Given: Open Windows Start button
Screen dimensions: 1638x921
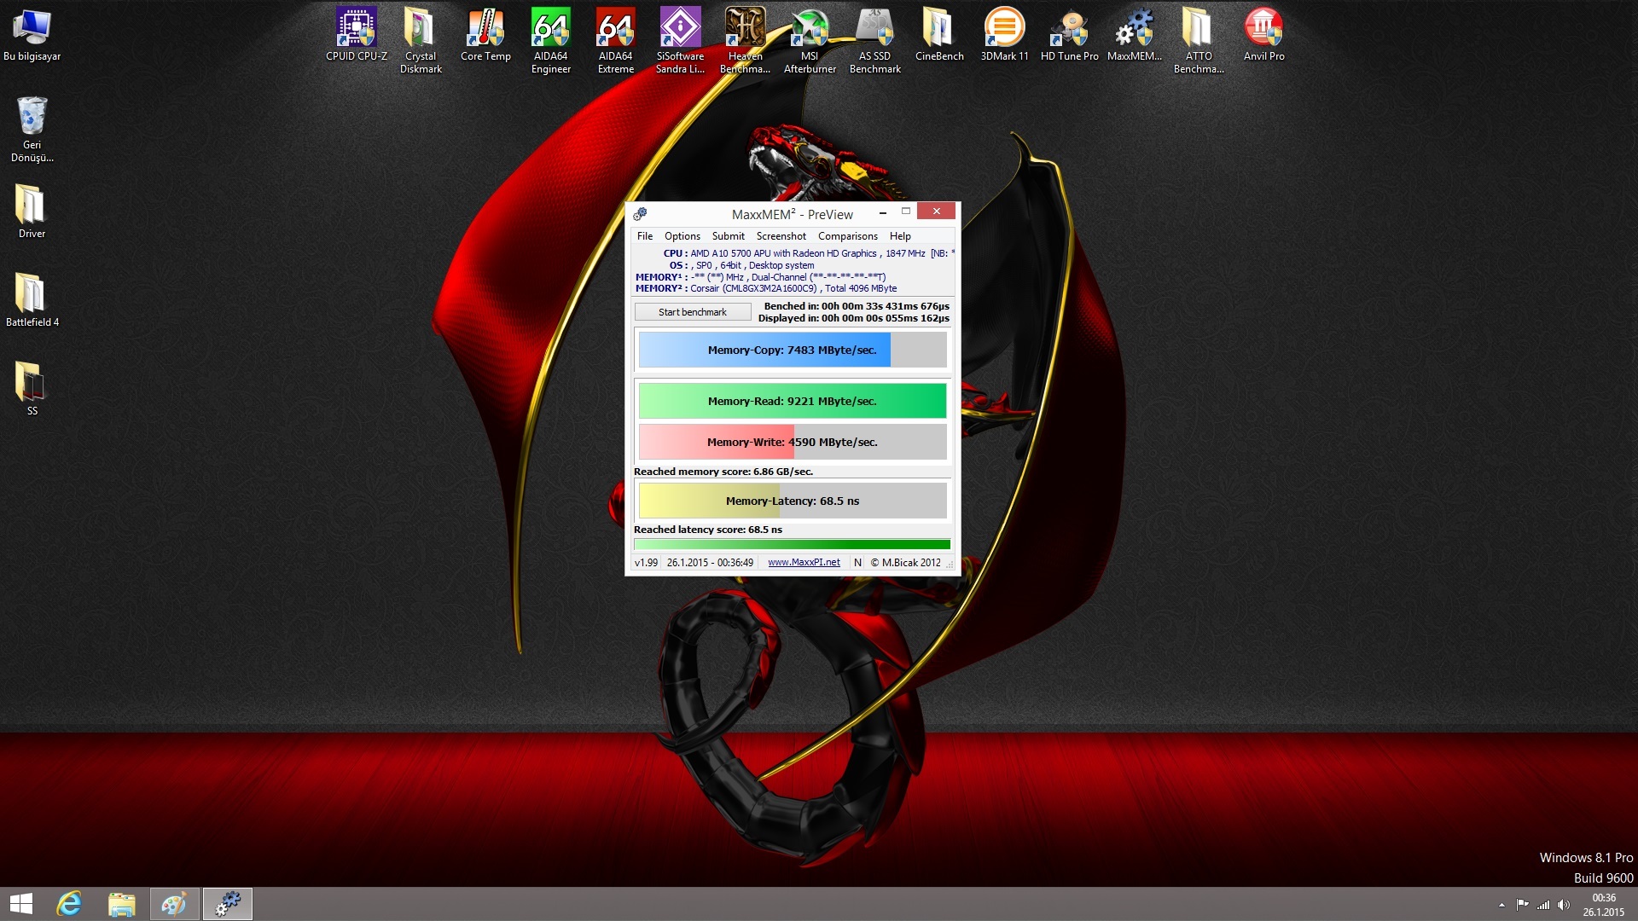Looking at the screenshot, I should click(x=21, y=904).
